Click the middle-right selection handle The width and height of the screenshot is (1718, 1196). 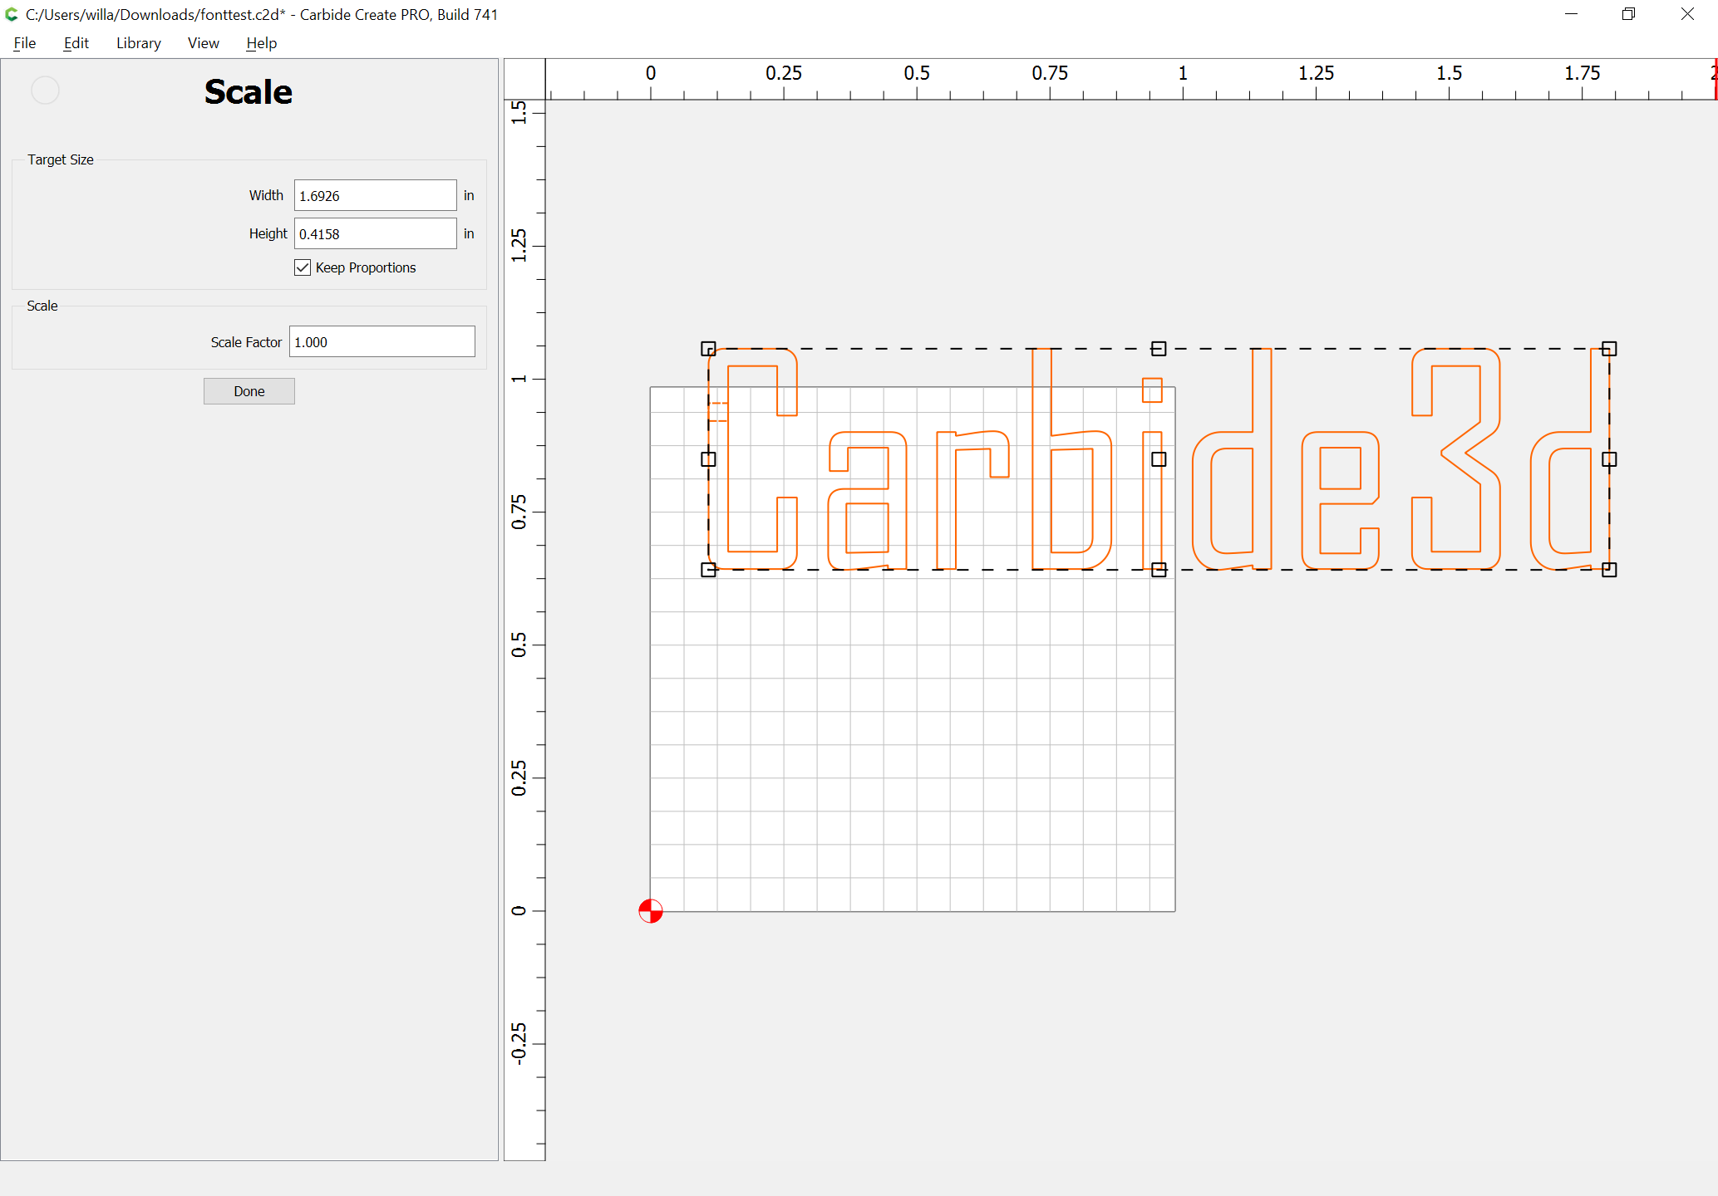click(x=1609, y=459)
